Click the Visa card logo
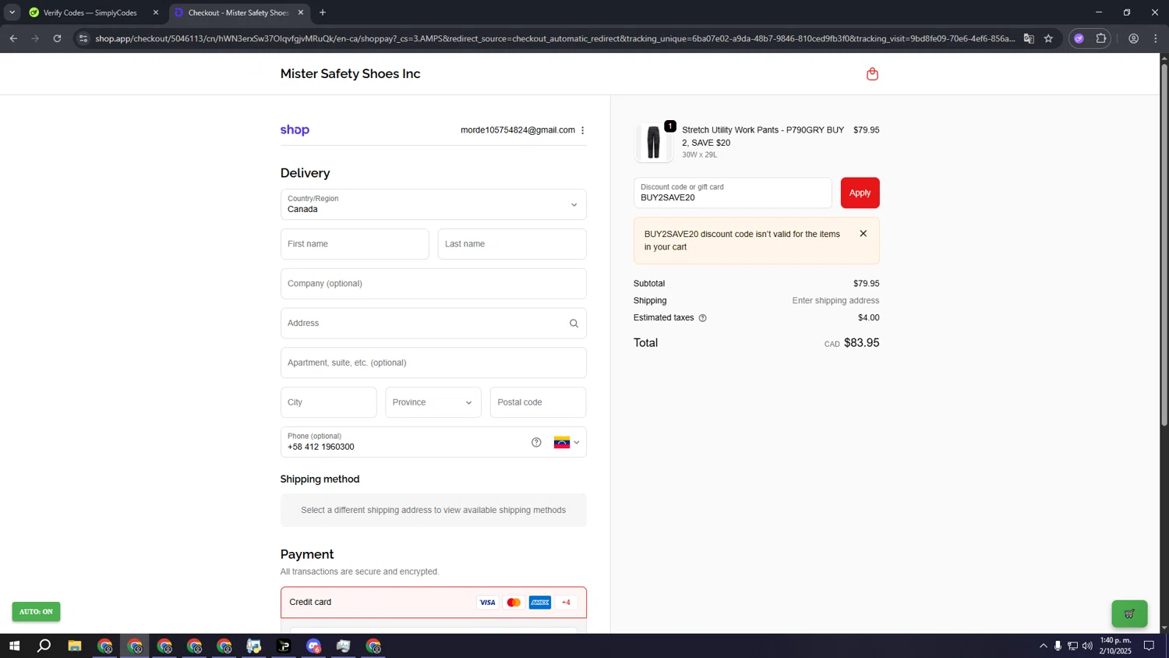 point(487,603)
